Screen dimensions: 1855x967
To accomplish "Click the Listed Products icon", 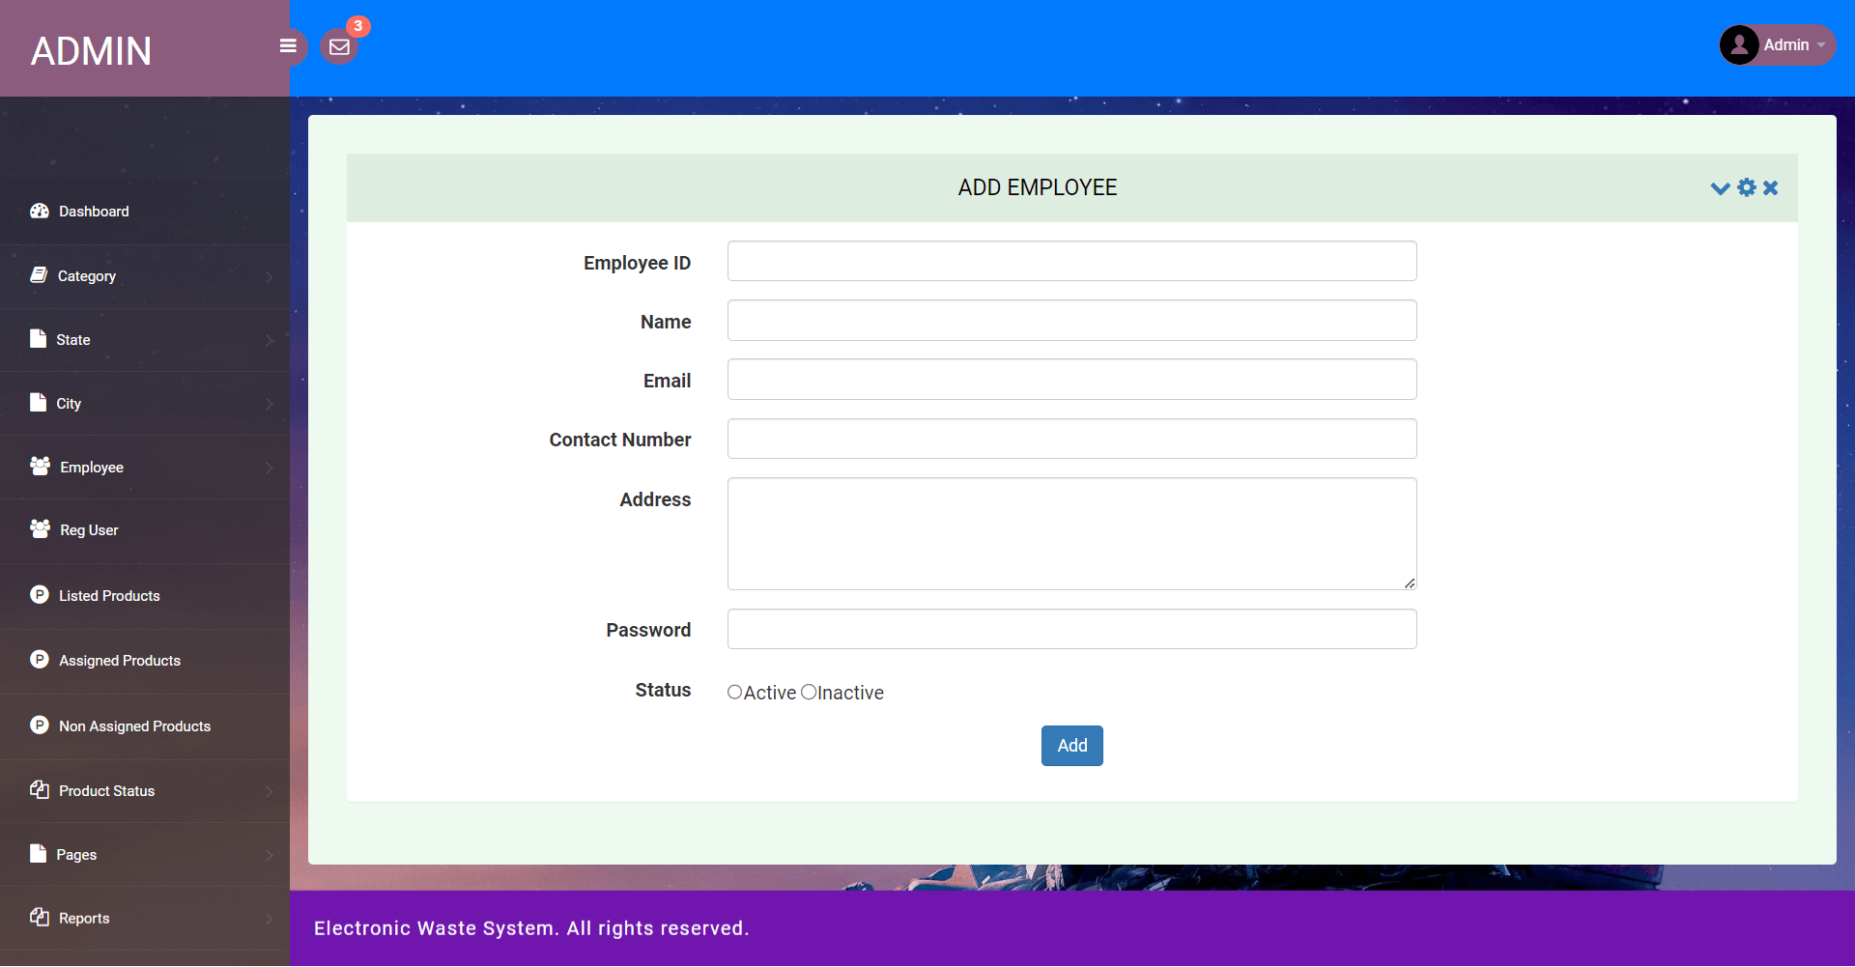I will click(x=39, y=594).
